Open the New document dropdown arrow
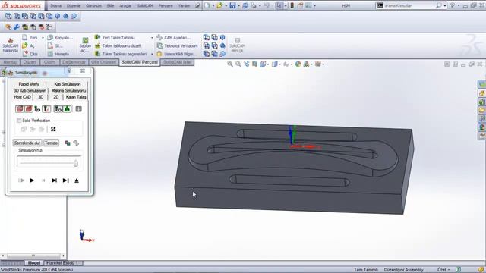 coord(213,6)
